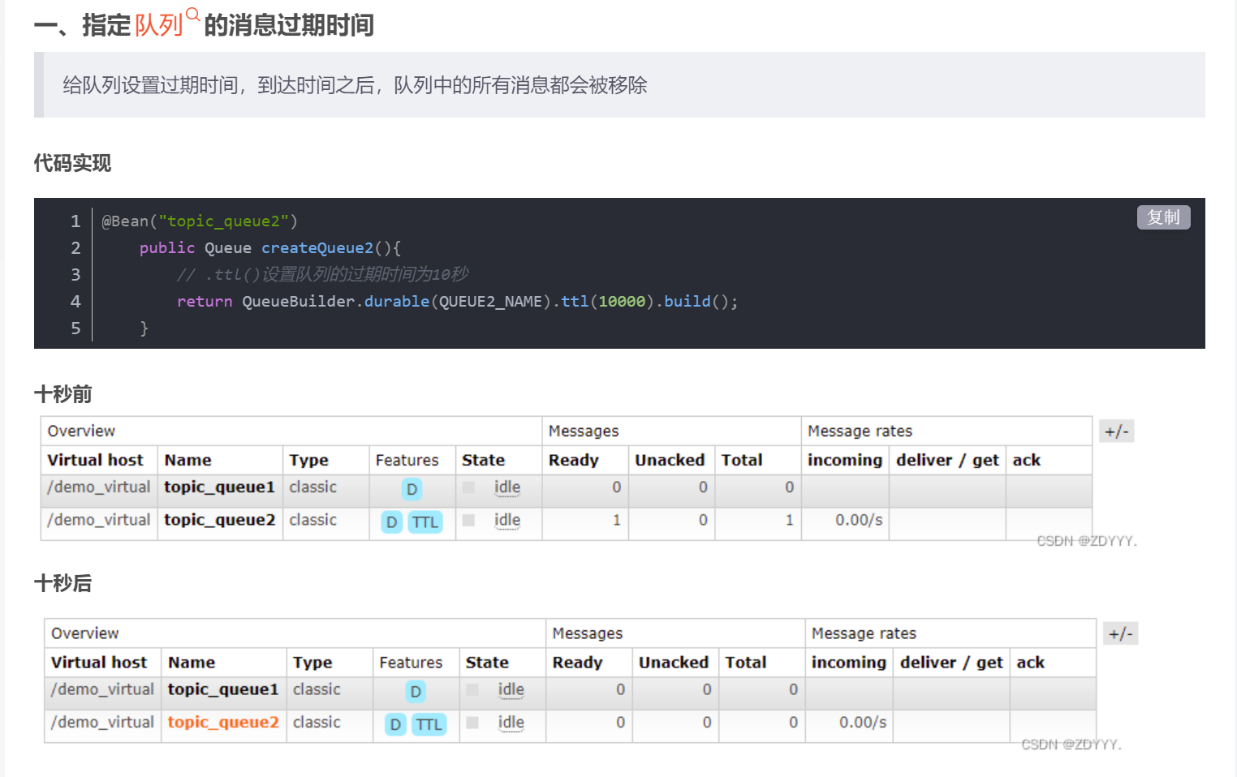This screenshot has height=777, width=1237.
Task: Toggle columns with +/- on second table
Action: (x=1120, y=633)
